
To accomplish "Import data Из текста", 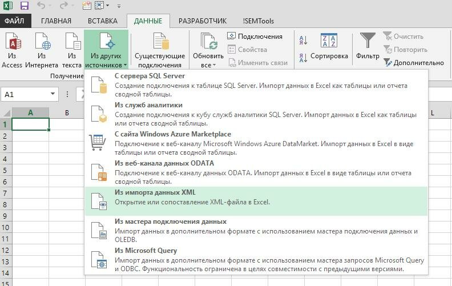I will point(72,50).
